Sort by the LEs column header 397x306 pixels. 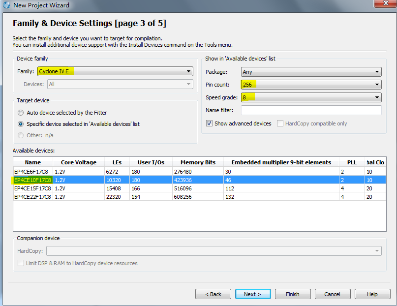[117, 162]
